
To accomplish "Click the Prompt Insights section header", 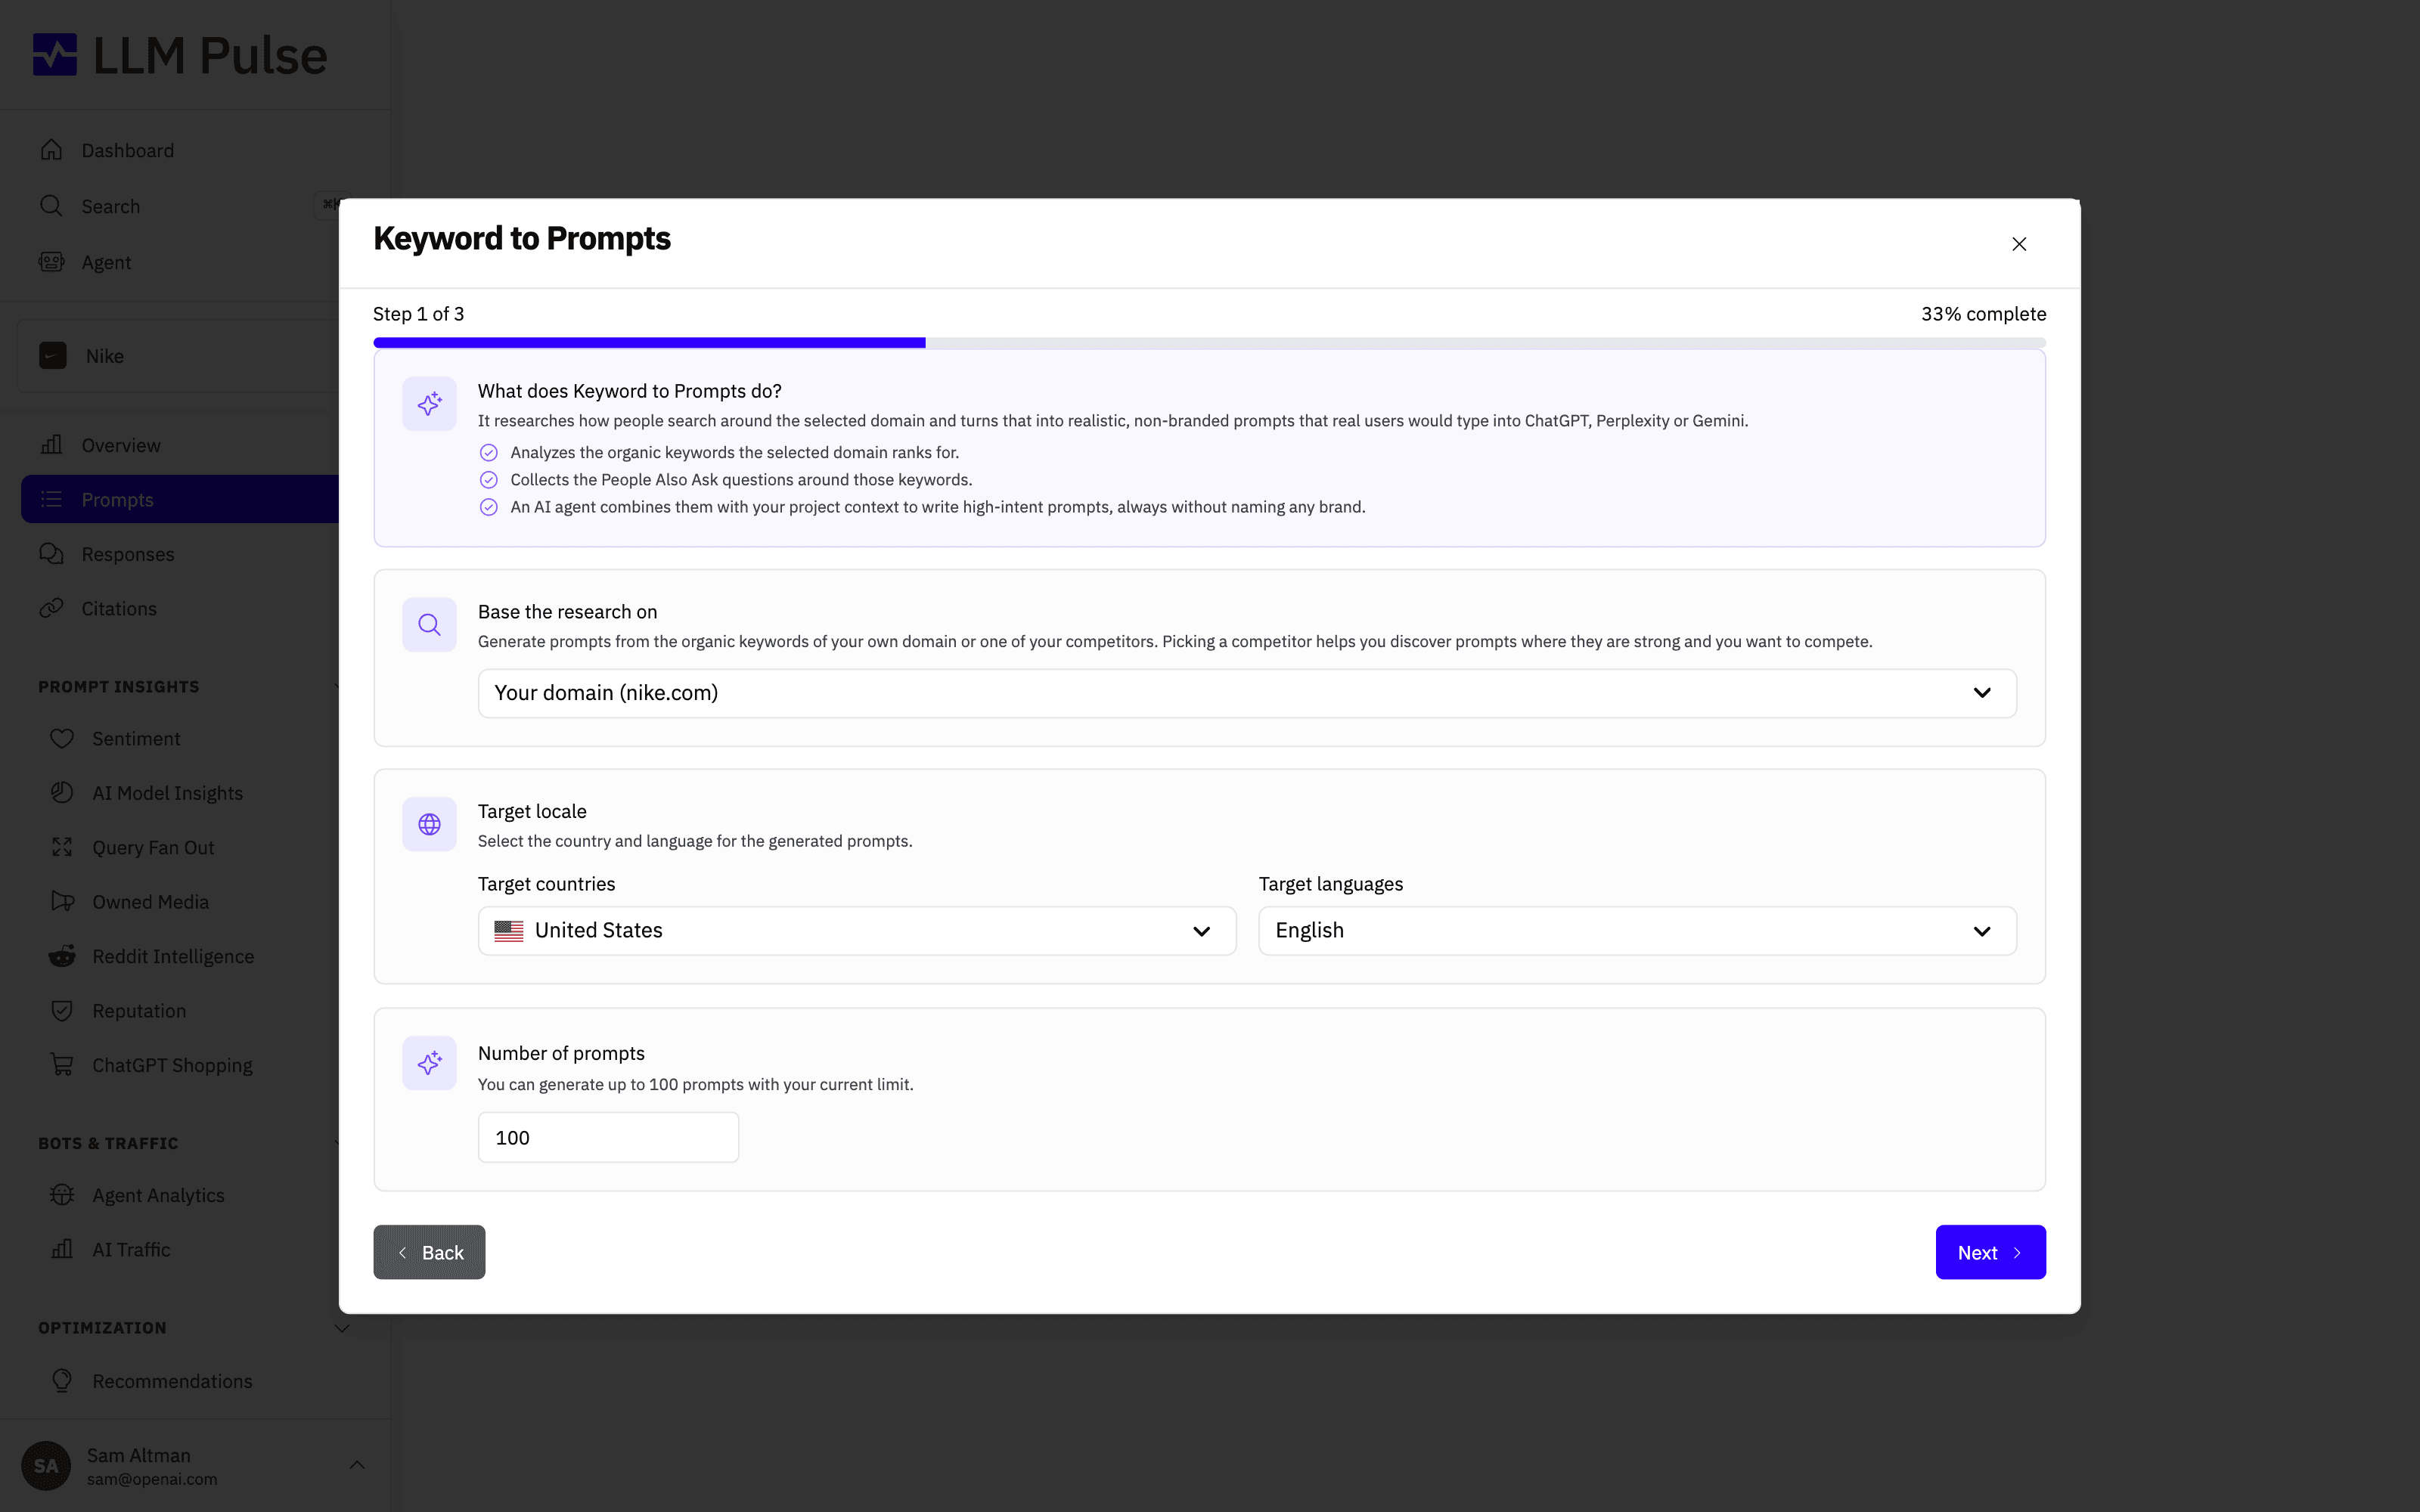I will (x=119, y=687).
